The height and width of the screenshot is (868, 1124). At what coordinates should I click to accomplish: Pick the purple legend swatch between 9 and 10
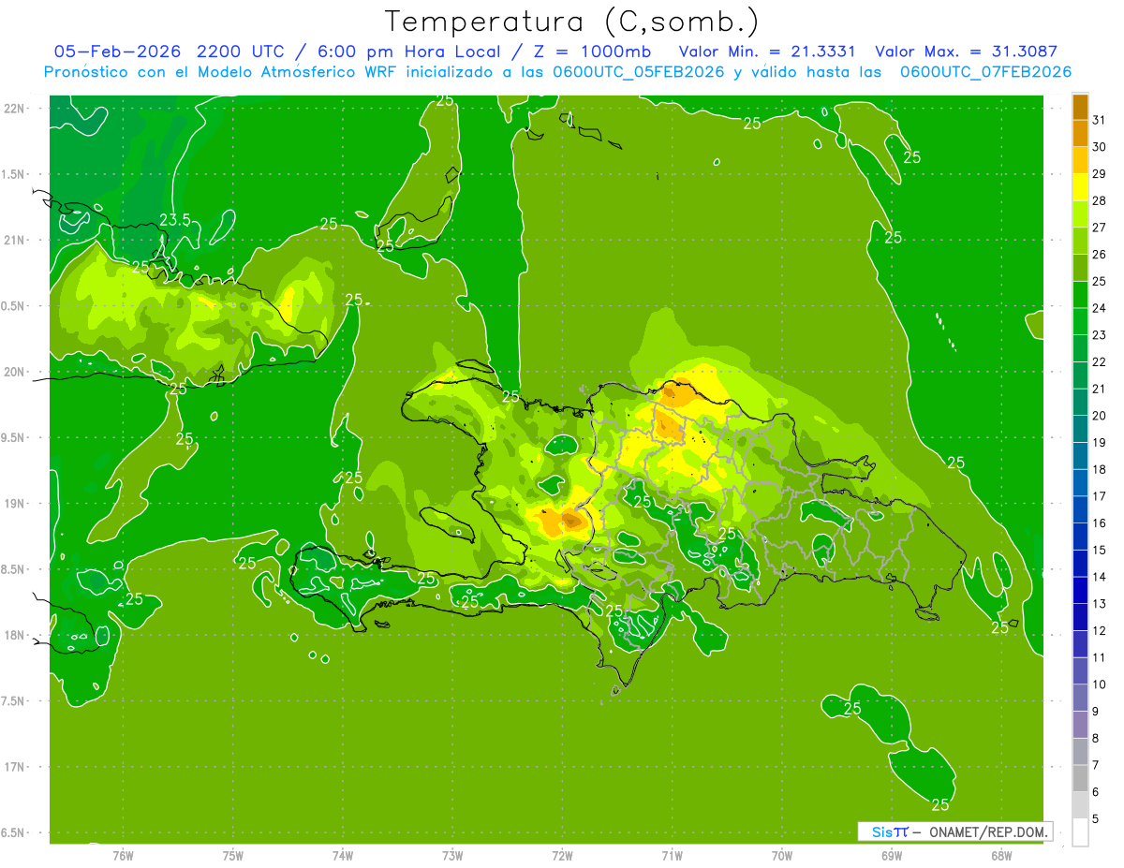1080,699
